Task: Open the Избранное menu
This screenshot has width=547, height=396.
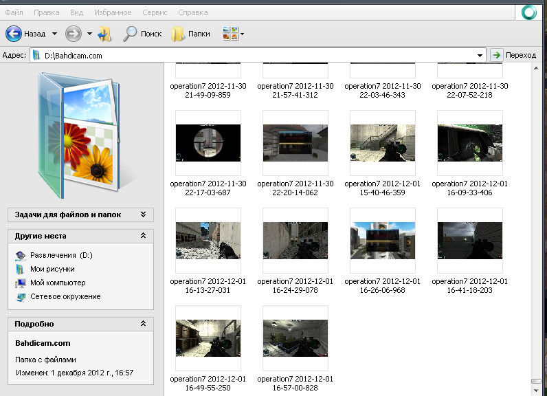Action: pos(113,12)
